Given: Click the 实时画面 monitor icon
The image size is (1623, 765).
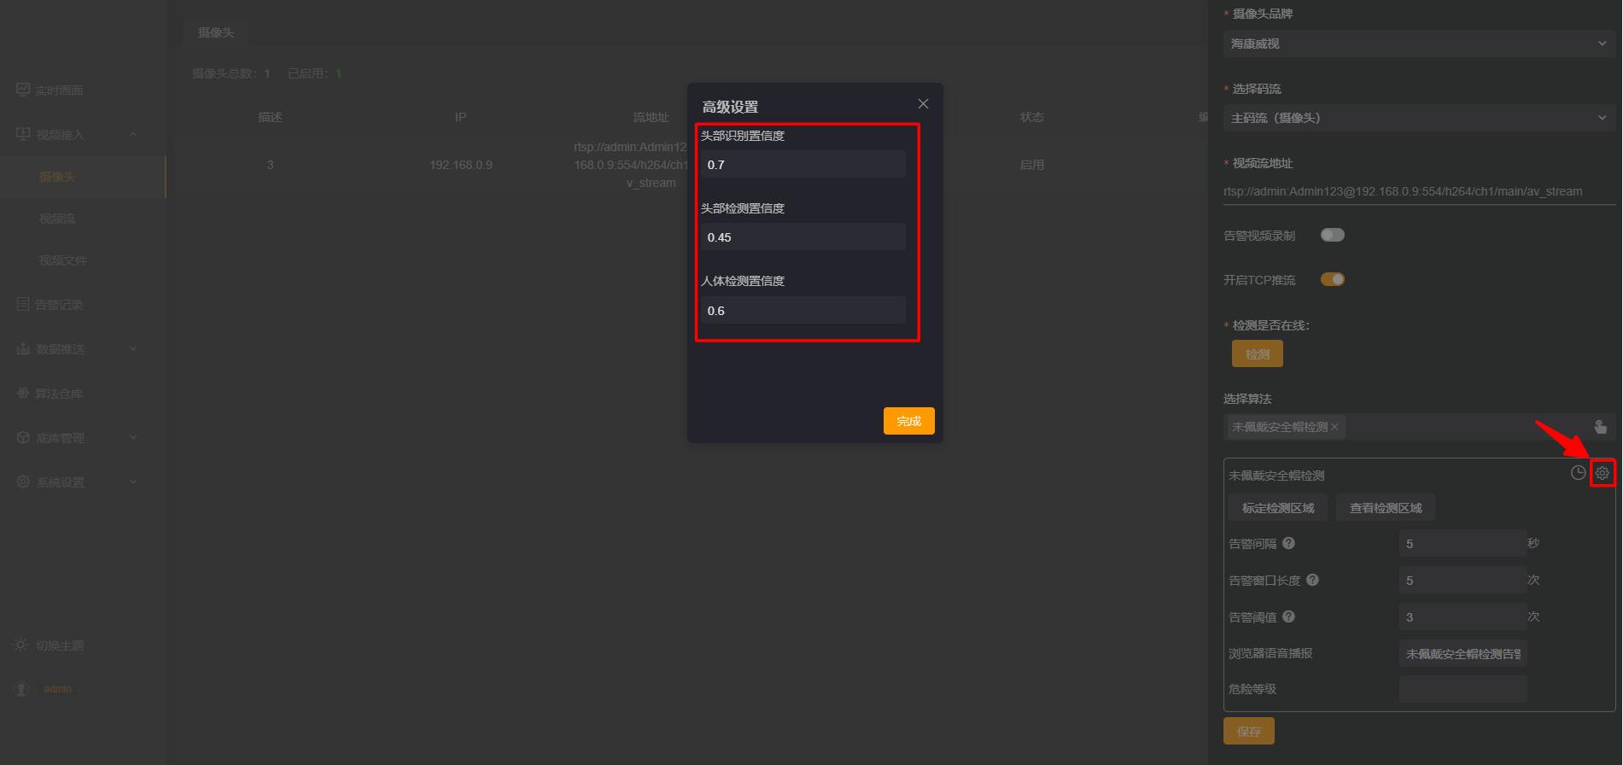Looking at the screenshot, I should click(x=23, y=90).
